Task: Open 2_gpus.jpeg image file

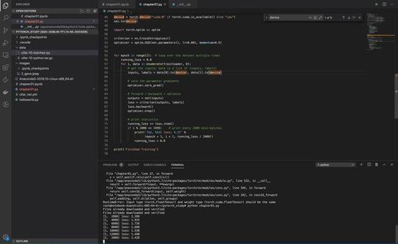Action: point(30,74)
